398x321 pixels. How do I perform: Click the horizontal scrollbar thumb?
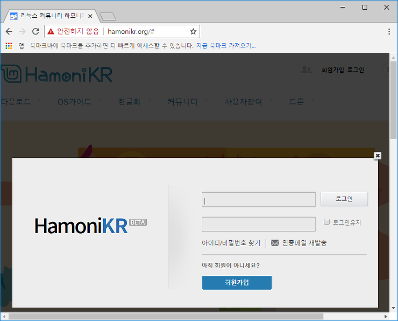point(166,317)
